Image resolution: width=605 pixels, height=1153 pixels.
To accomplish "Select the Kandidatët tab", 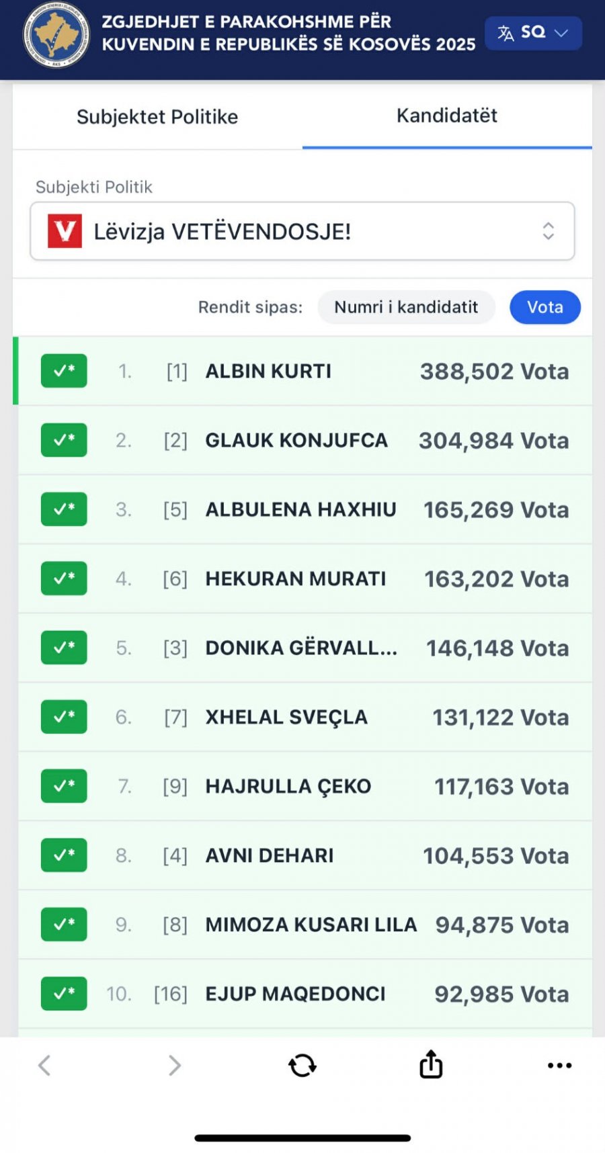I will (446, 116).
